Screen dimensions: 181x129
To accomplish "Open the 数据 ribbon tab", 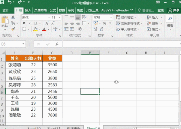I will 62,10.
